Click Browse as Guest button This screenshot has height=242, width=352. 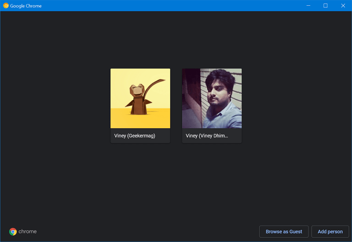tap(284, 231)
